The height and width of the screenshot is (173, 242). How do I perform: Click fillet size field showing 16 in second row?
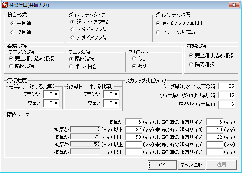click(x=215, y=130)
